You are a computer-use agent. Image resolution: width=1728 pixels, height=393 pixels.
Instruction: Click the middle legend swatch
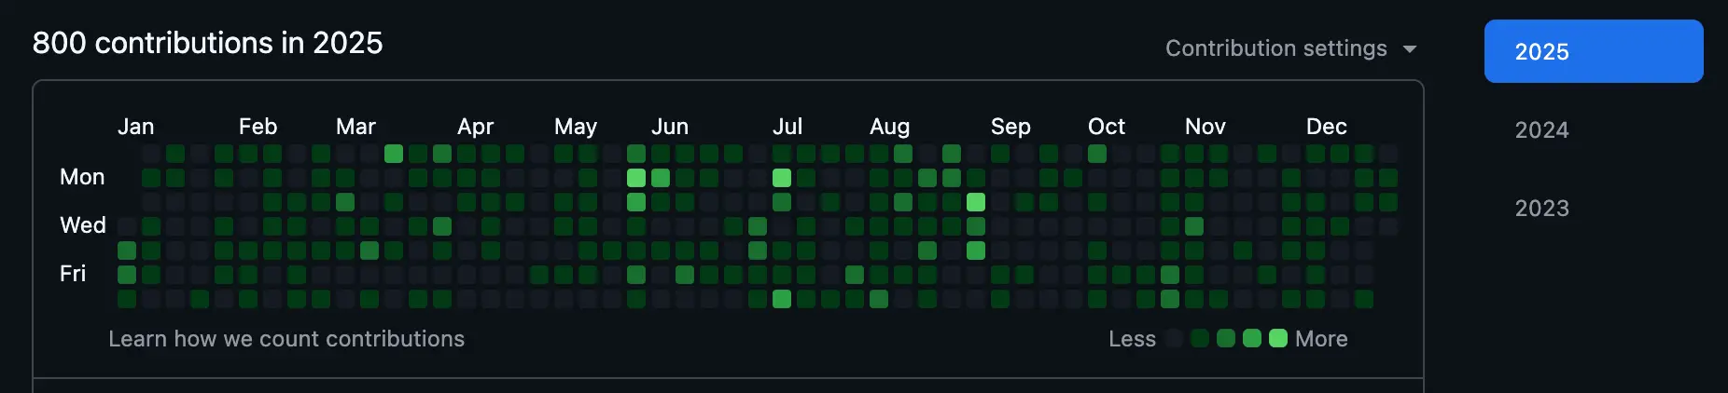click(1226, 338)
